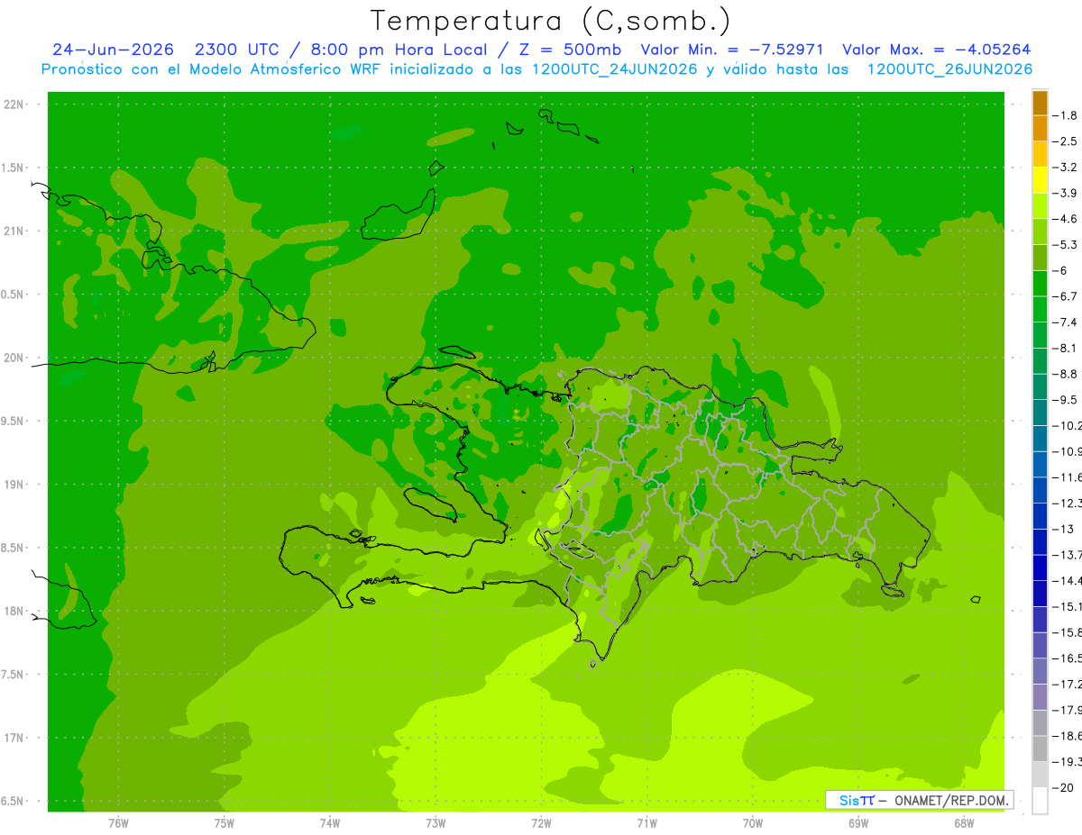The image size is (1082, 835).
Task: Click the '-3.9' colorbar value
Action: [x=1065, y=193]
